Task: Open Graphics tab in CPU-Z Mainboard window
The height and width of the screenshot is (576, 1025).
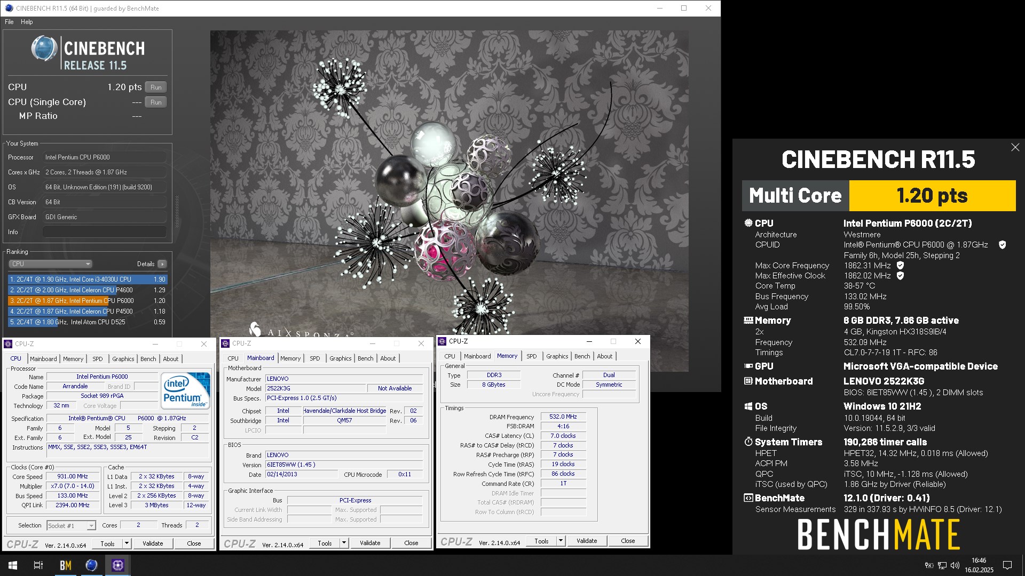Action: click(x=341, y=358)
